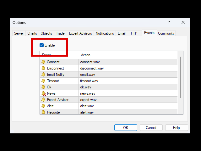The width and height of the screenshot is (201, 151).
Task: Open the Trade tab
Action: [x=60, y=33]
